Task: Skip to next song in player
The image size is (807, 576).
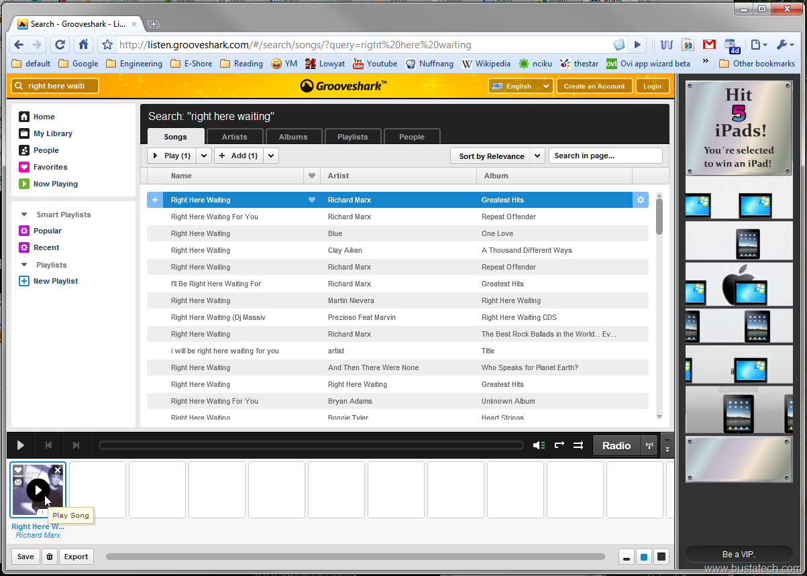Action: pyautogui.click(x=76, y=445)
